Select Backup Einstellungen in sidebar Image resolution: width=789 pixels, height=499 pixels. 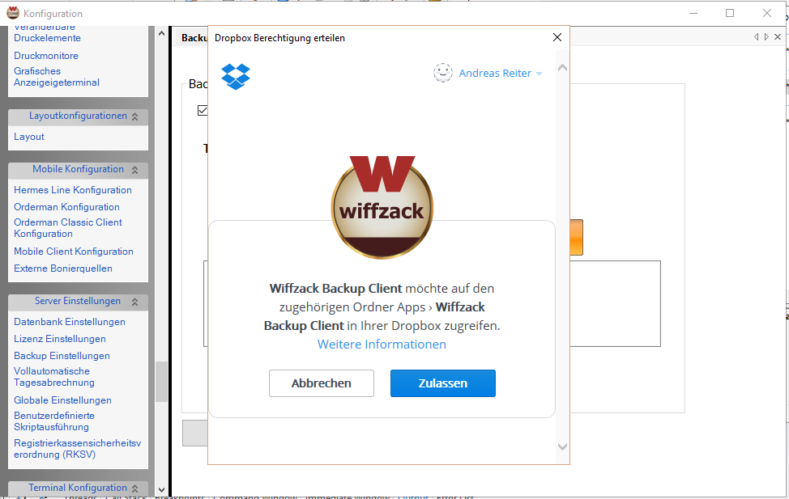tap(62, 356)
